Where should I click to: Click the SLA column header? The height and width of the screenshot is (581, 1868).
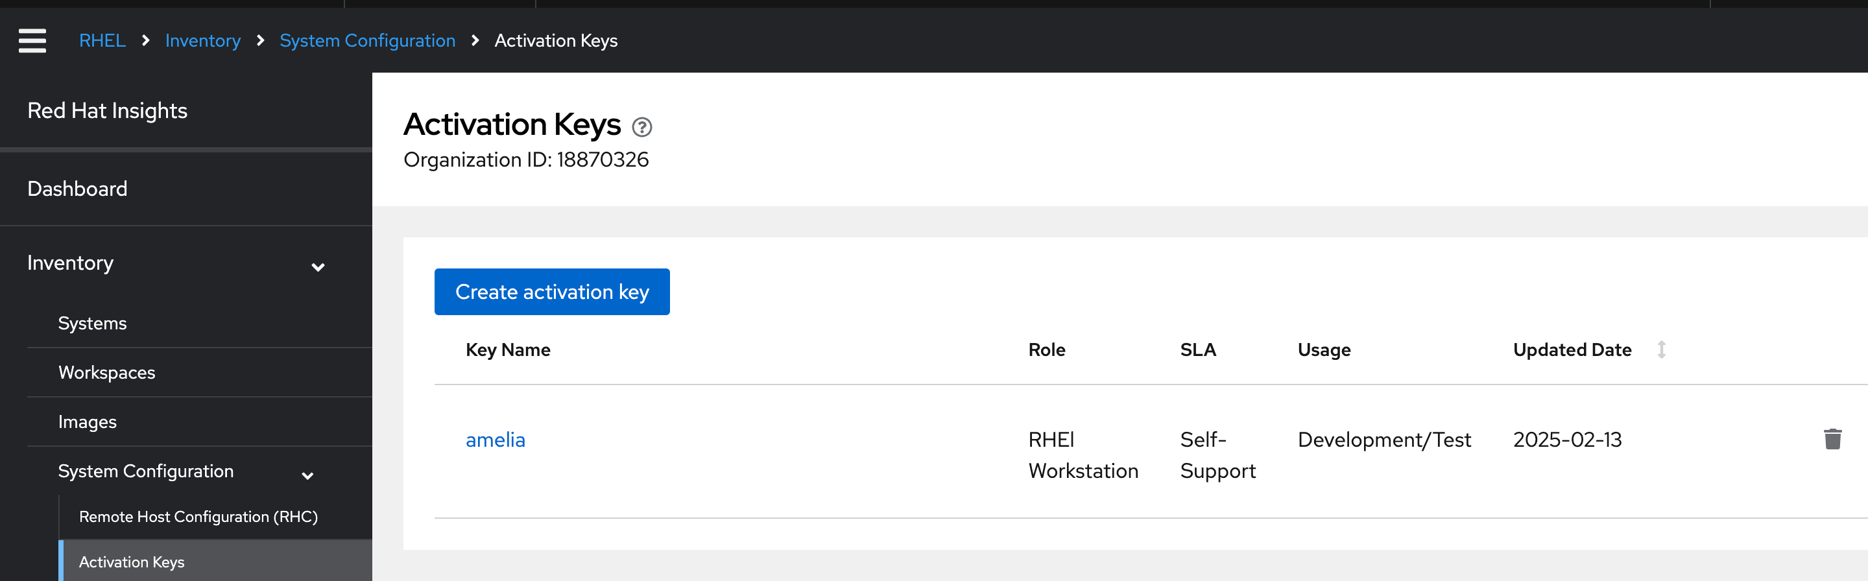click(x=1198, y=350)
